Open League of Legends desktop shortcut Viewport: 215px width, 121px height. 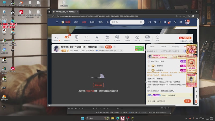pyautogui.click(x=4, y=70)
